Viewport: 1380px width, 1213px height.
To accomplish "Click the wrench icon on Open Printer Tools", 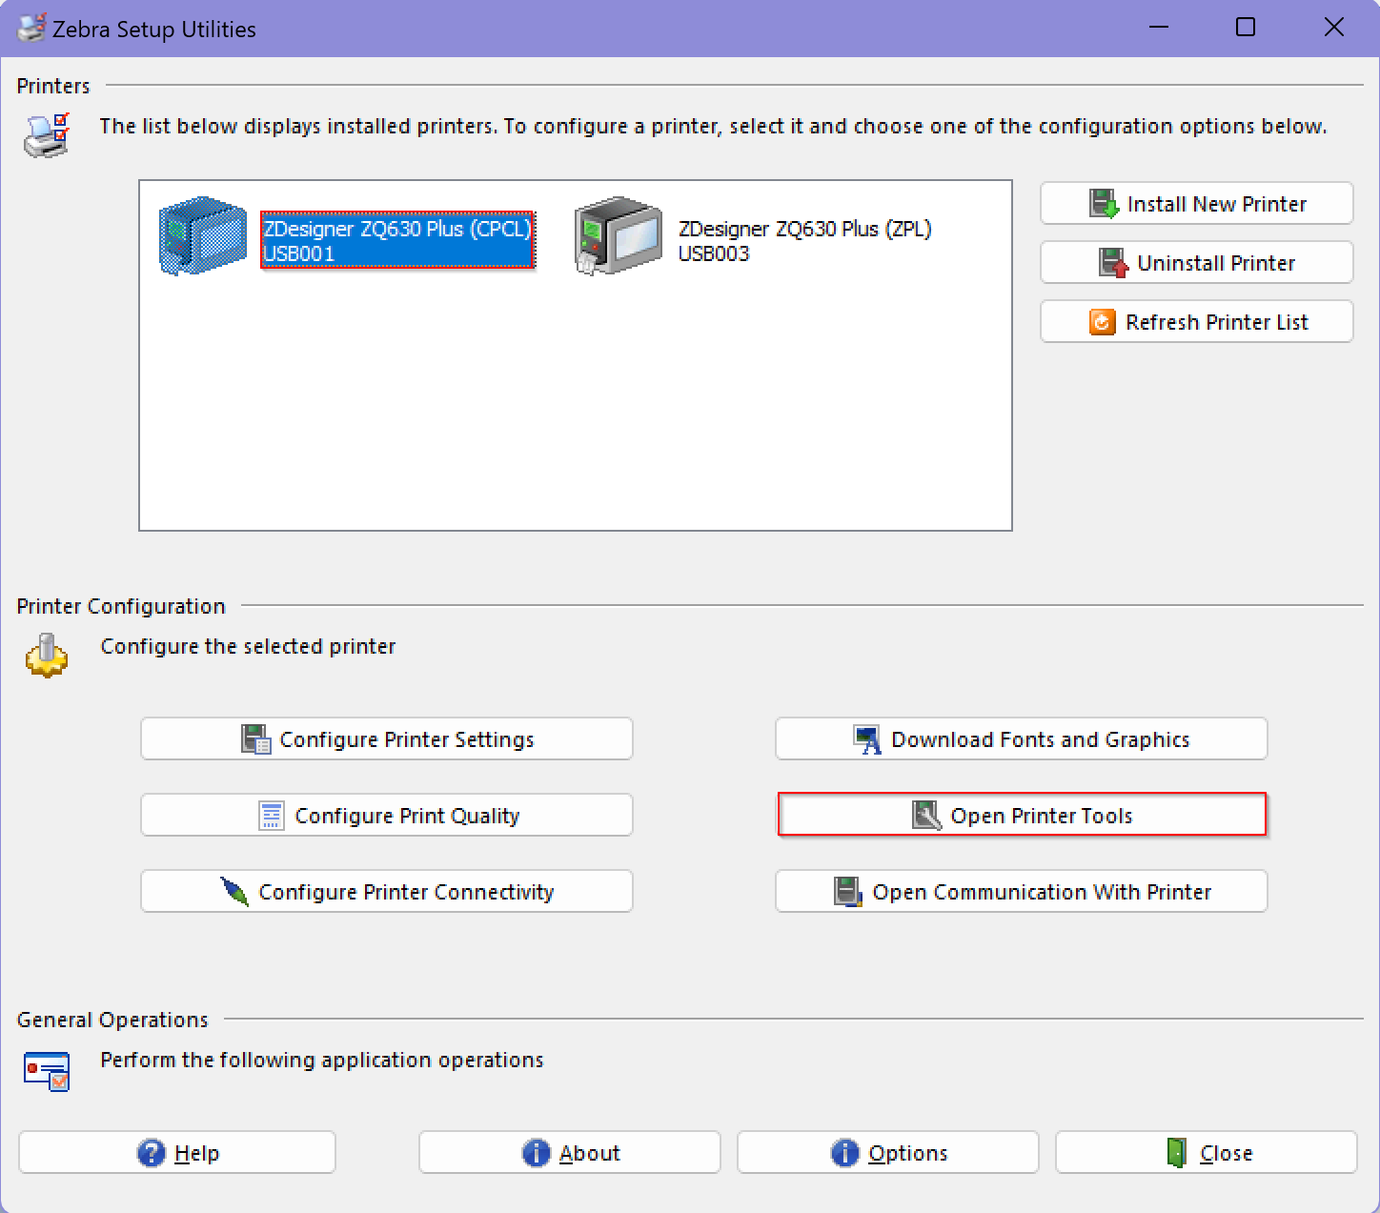I will pyautogui.click(x=925, y=815).
